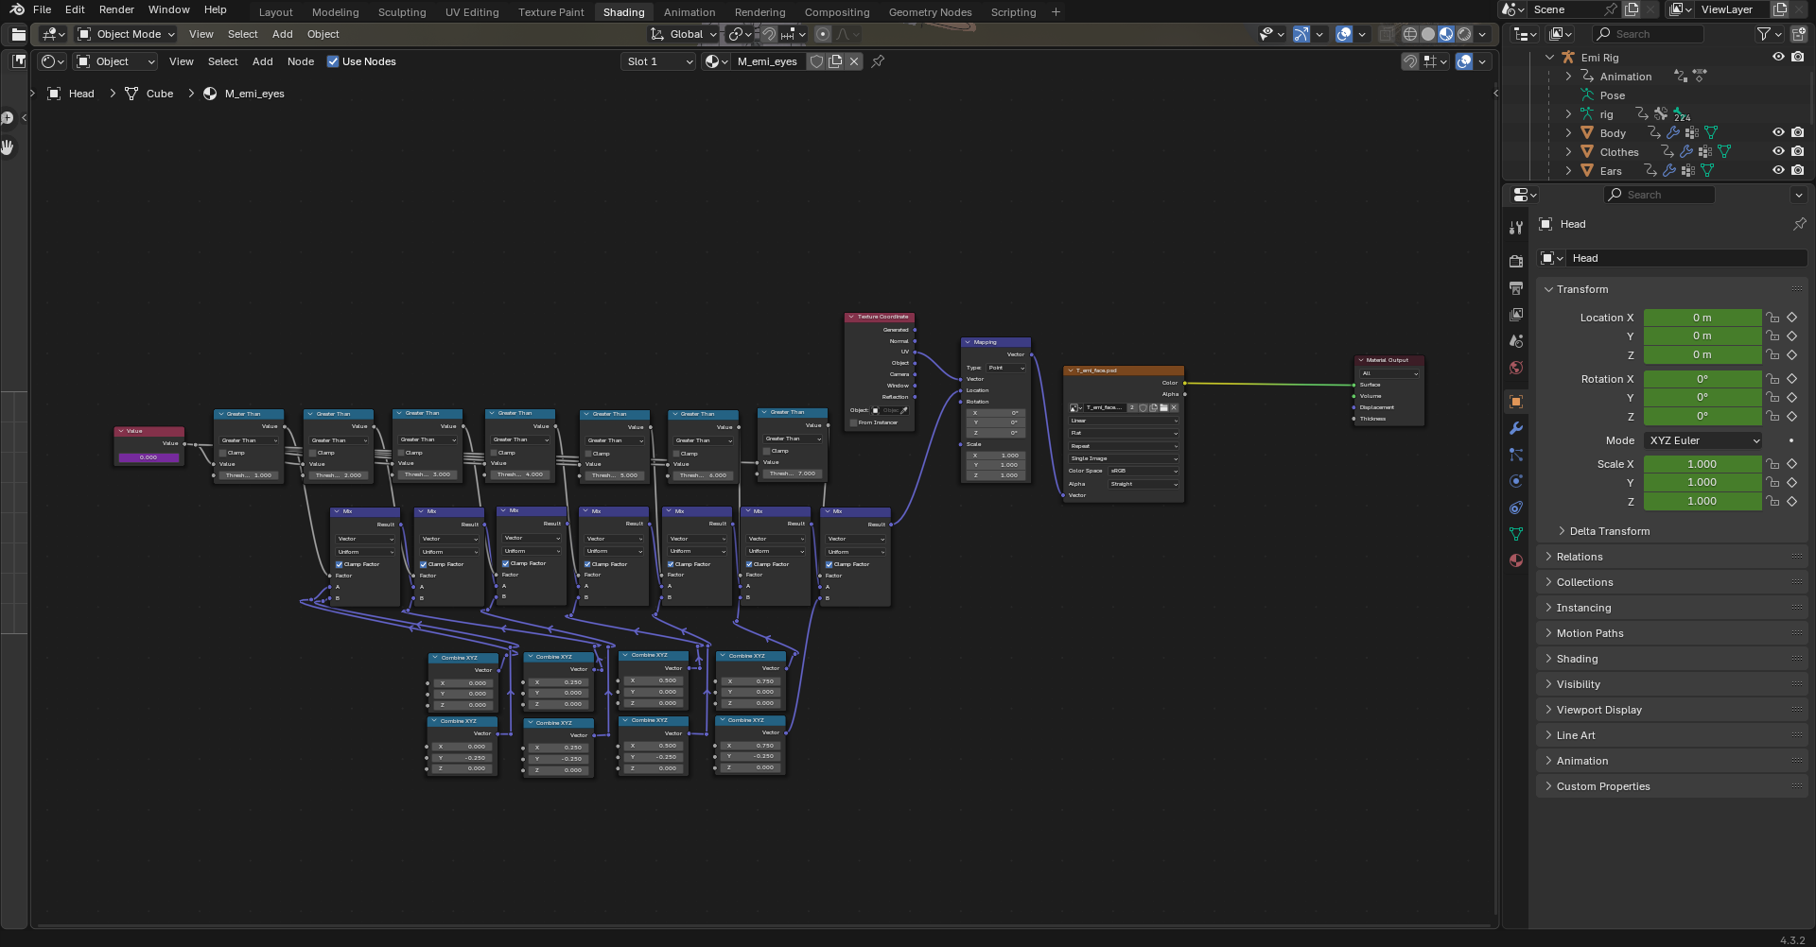Viewport: 1816px width, 947px height.
Task: Uncheck the Use Nodes checkbox
Action: coord(333,61)
